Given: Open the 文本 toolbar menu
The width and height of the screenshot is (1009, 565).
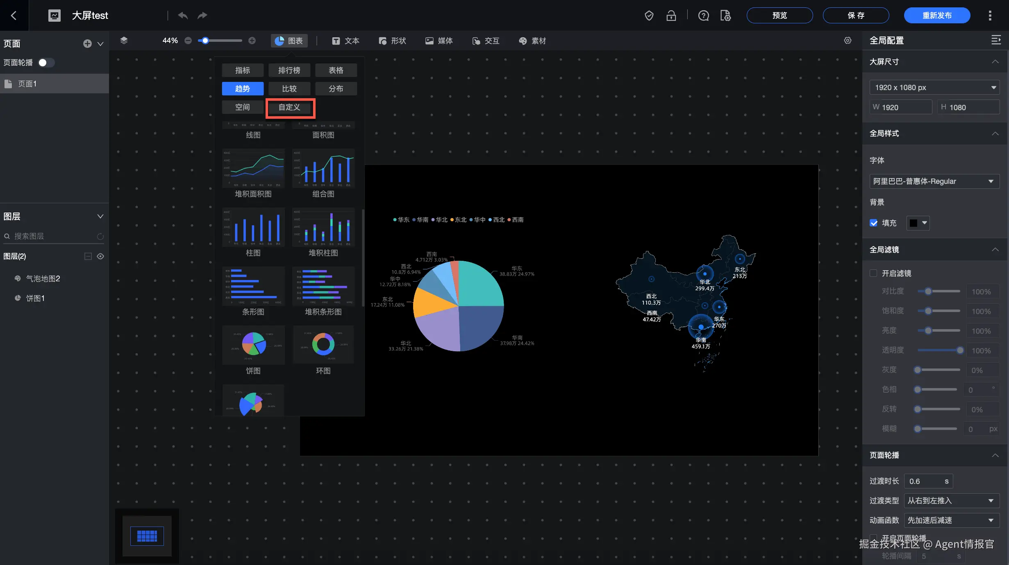Looking at the screenshot, I should coord(345,41).
